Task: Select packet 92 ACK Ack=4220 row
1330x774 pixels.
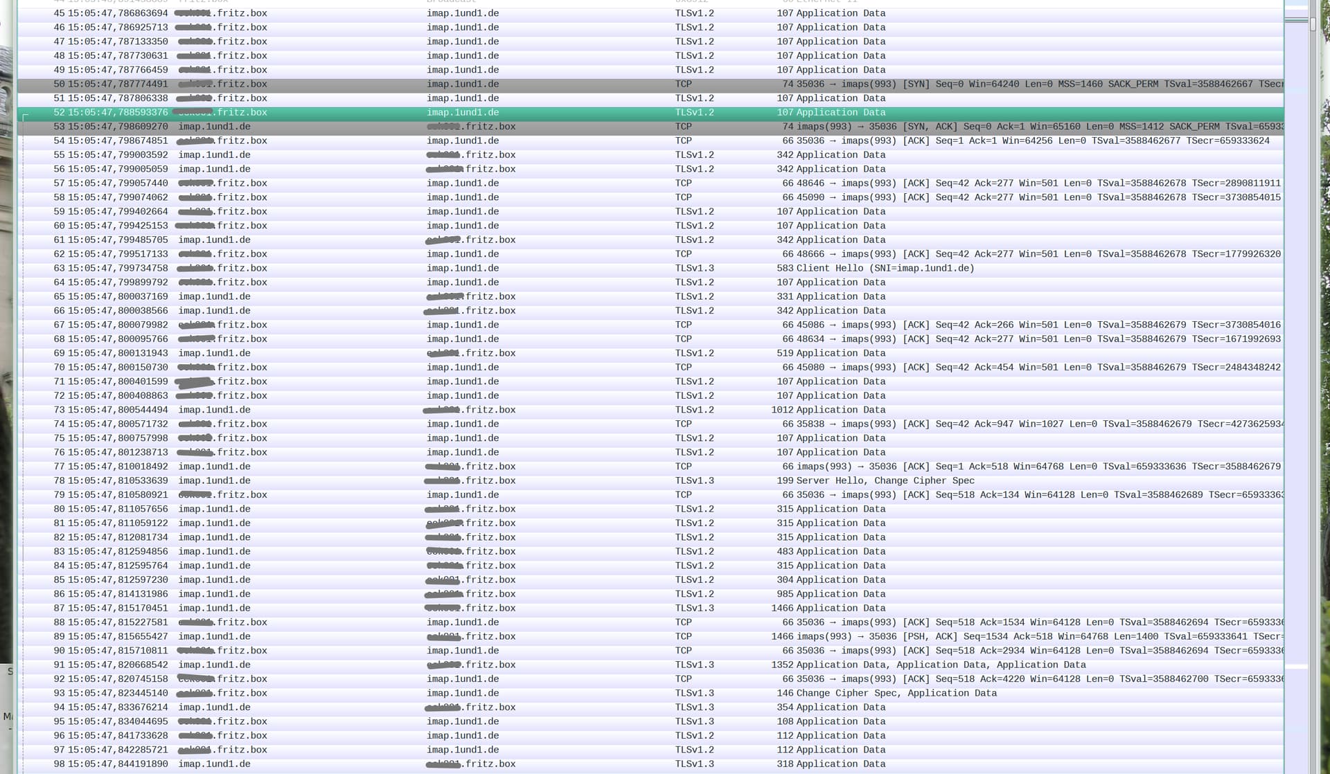Action: click(650, 679)
